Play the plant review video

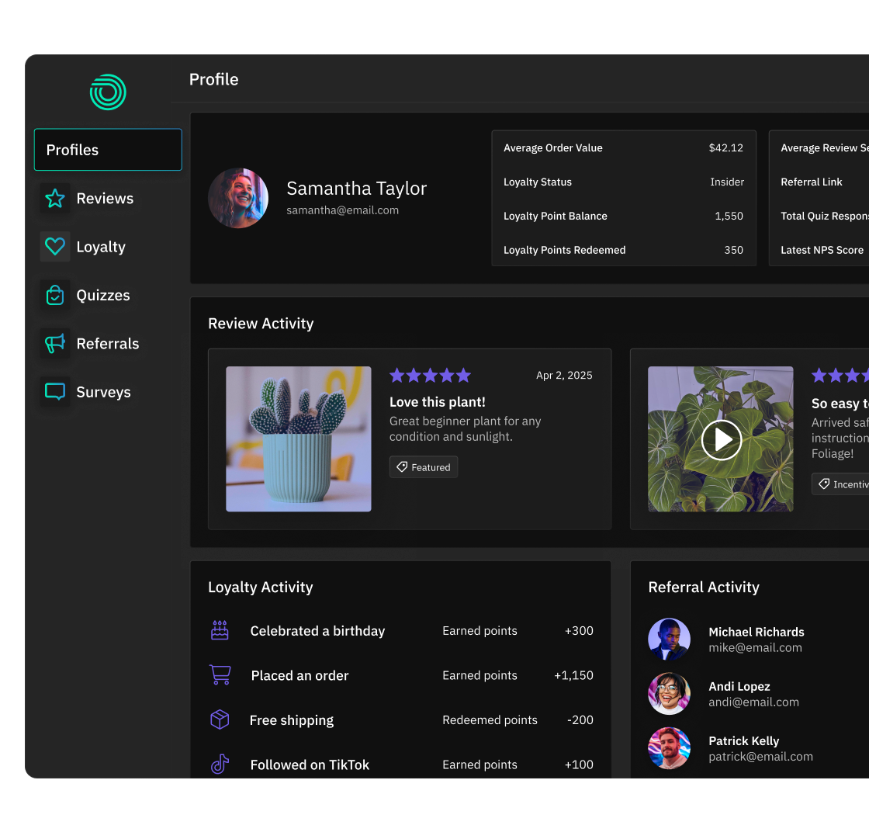[721, 440]
